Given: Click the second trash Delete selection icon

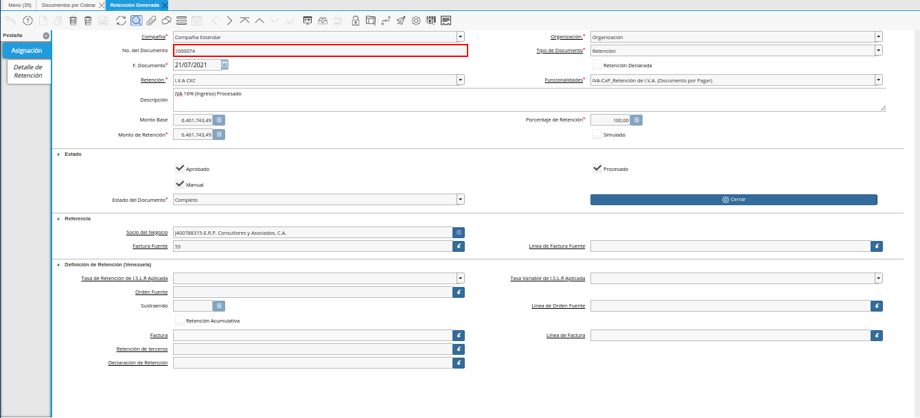Looking at the screenshot, I should pyautogui.click(x=88, y=21).
